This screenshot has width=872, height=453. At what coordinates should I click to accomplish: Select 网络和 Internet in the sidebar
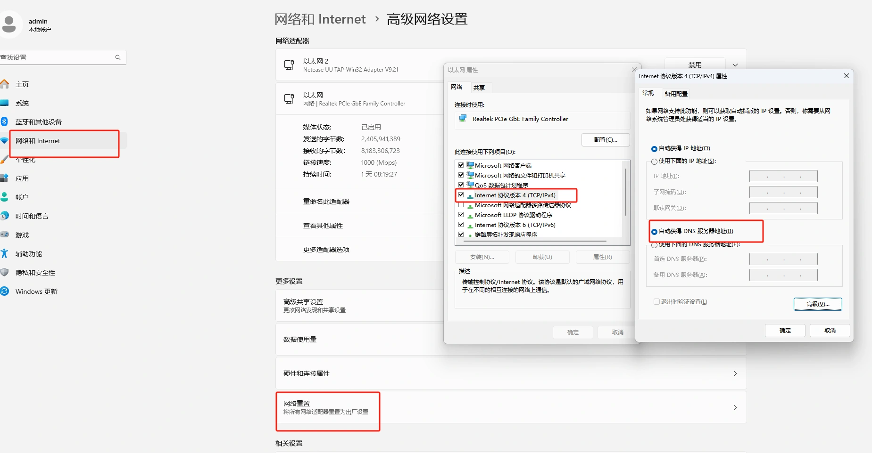tap(38, 141)
